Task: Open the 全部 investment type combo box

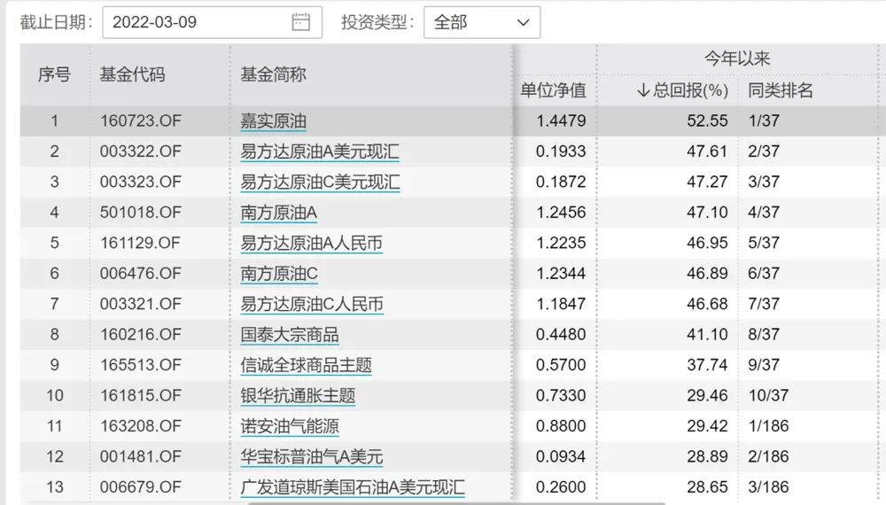Action: [482, 23]
